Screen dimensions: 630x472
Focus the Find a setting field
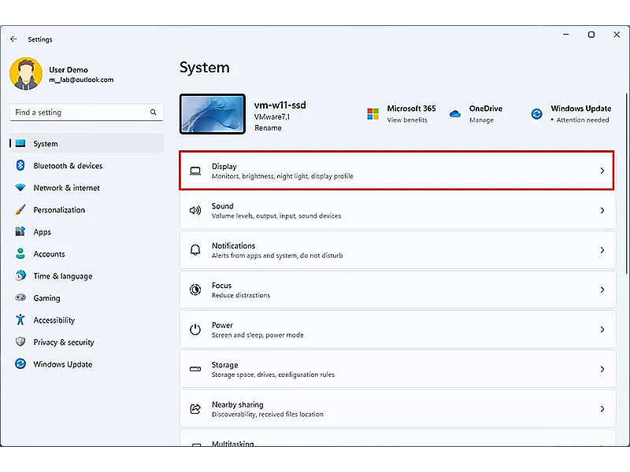click(x=87, y=112)
